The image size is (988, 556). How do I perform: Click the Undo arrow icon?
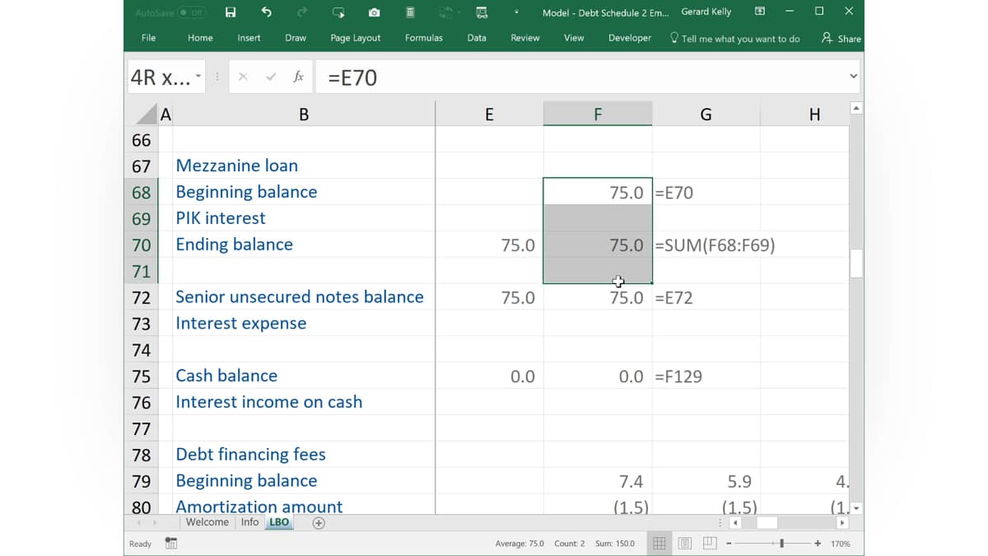[266, 12]
